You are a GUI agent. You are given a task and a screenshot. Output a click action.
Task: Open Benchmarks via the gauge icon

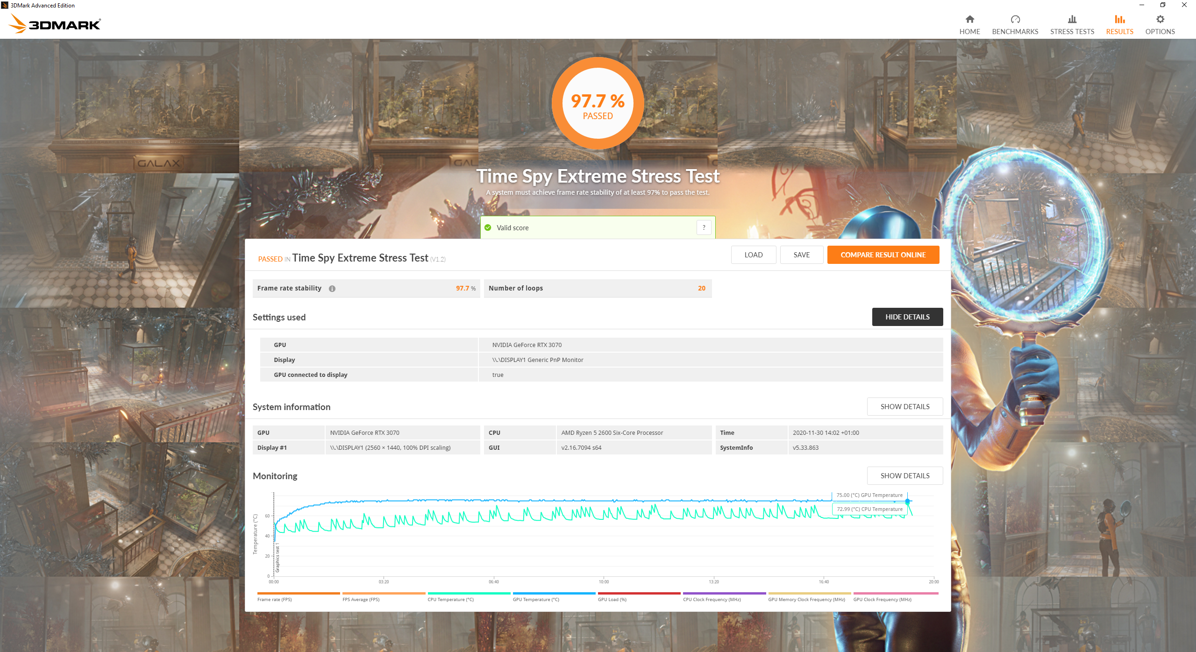pos(1015,19)
